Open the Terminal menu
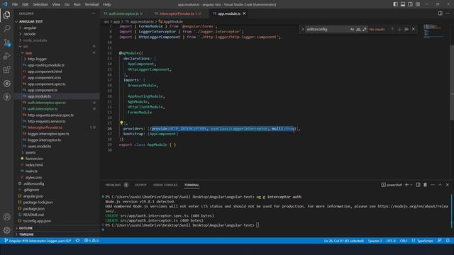 click(92, 4)
